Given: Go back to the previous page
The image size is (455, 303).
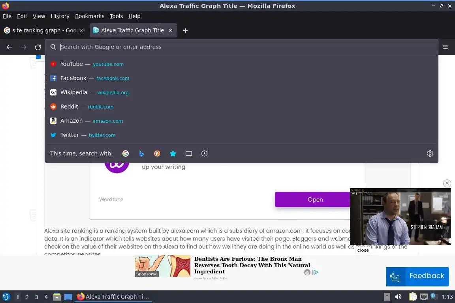Looking at the screenshot, I should tap(9, 47).
